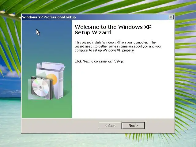Click the 'Welcome to the Windows XP Setup Wizard' heading

113,30
